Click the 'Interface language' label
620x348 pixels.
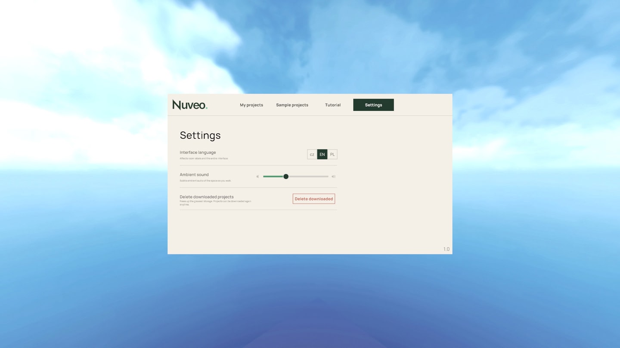[198, 153]
